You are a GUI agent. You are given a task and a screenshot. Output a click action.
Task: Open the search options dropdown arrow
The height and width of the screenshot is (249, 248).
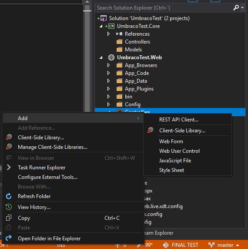(242, 8)
